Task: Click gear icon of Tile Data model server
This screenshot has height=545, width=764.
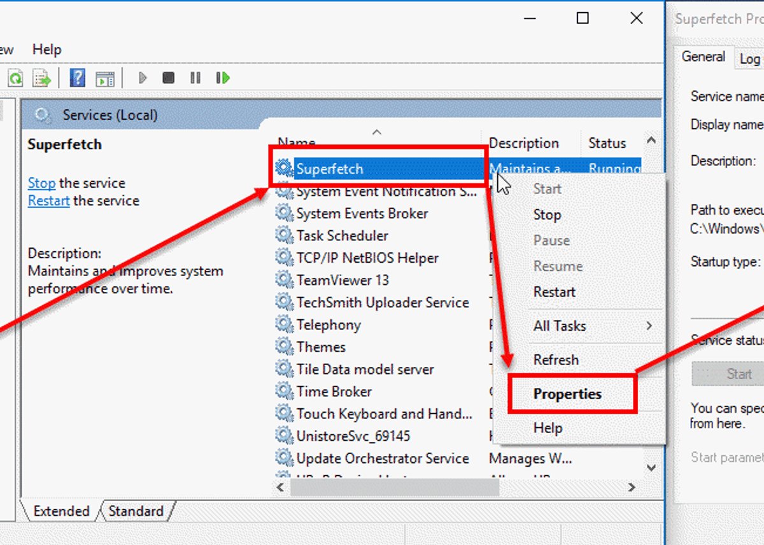Action: tap(284, 369)
